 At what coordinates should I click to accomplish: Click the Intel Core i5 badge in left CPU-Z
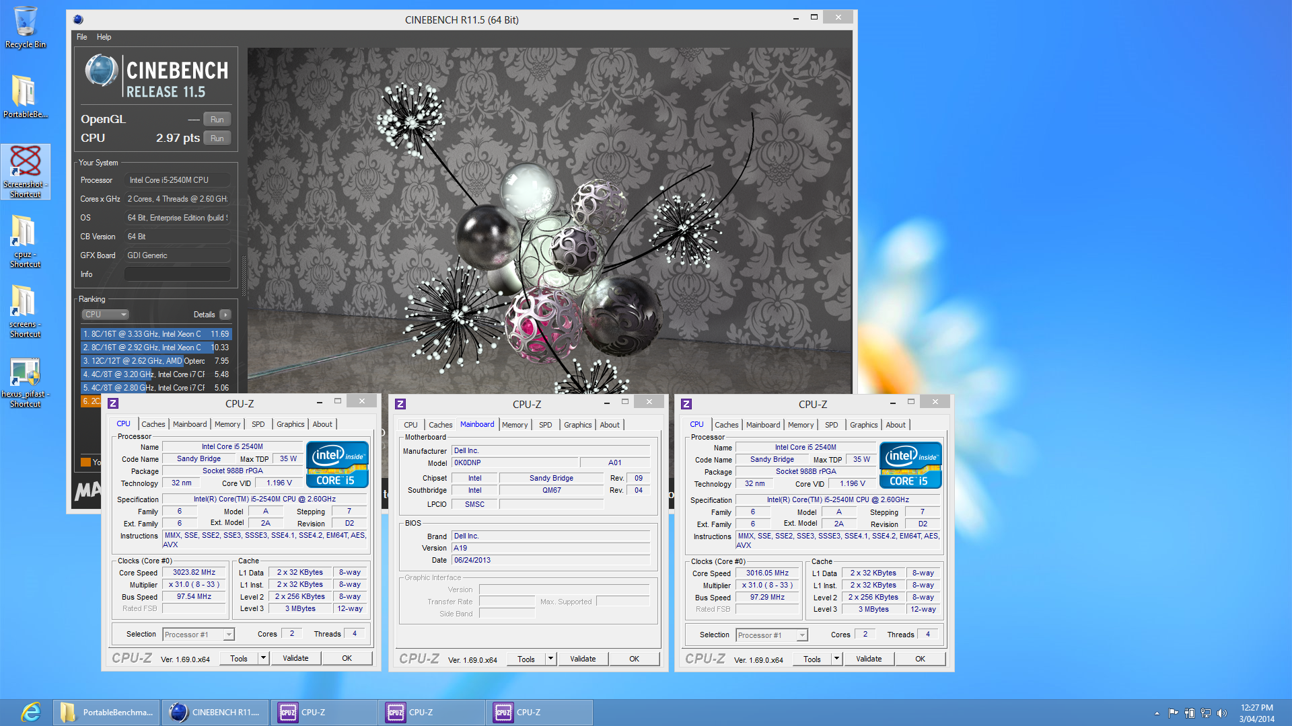pyautogui.click(x=337, y=464)
